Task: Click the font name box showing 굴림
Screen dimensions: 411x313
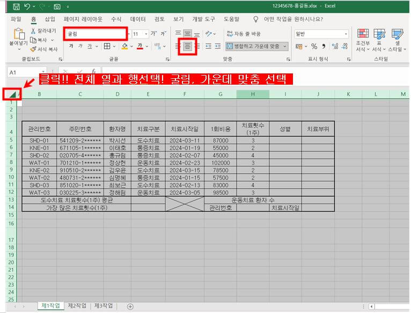Action: pos(96,34)
